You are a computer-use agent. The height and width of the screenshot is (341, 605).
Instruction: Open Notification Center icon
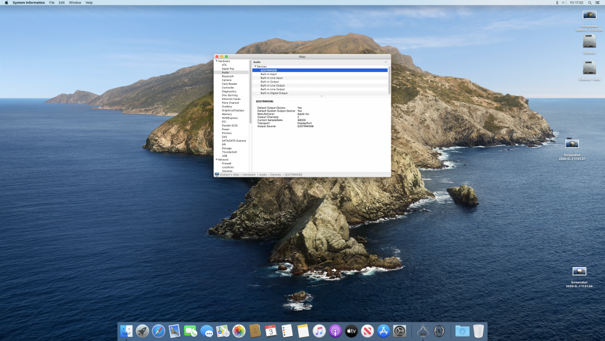[598, 2]
